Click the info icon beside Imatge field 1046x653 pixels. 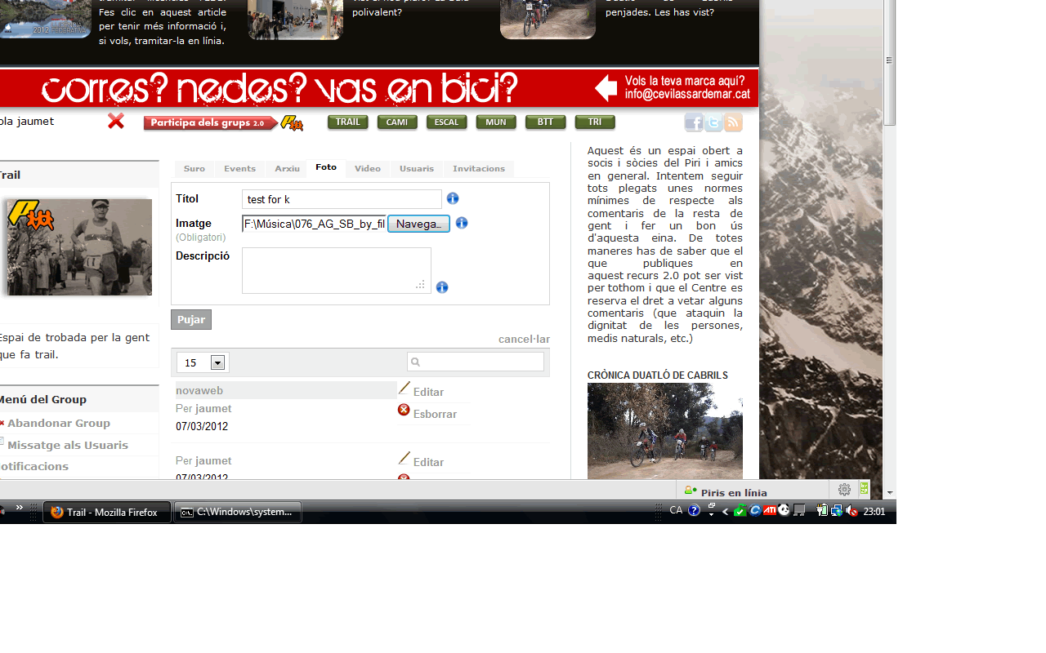tap(462, 223)
